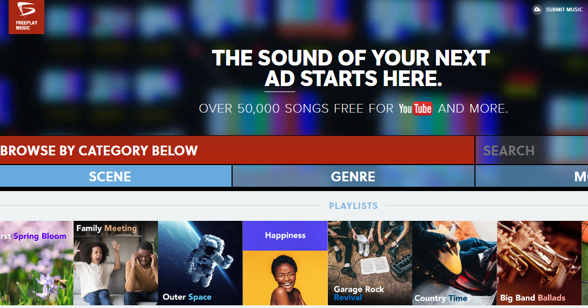This screenshot has width=588, height=308.
Task: Click the cloud upload icon
Action: tap(537, 9)
